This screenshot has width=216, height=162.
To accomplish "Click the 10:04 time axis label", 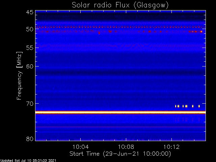I will [x=80, y=147].
